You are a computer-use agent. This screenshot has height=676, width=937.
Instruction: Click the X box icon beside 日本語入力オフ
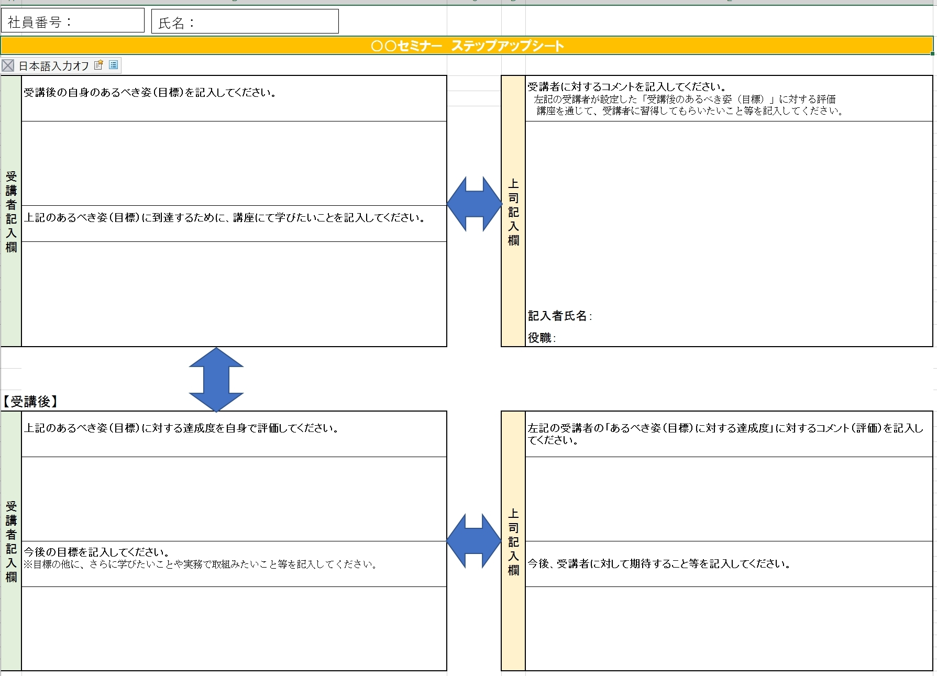(x=8, y=65)
